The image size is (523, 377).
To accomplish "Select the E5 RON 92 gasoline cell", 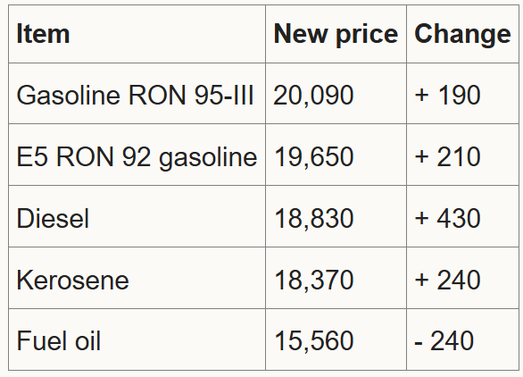I will coord(137,156).
